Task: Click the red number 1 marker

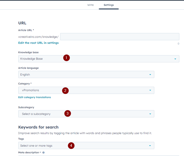Action: 66,58
